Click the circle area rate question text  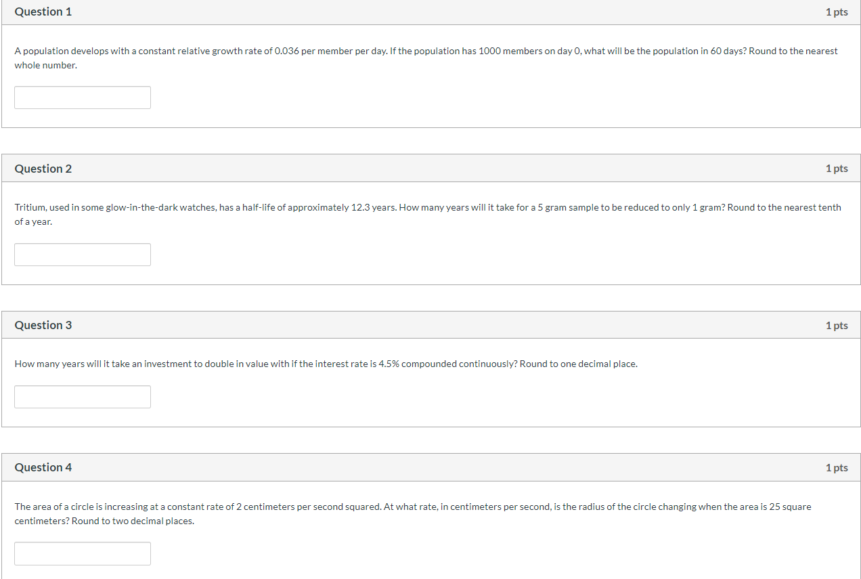413,514
